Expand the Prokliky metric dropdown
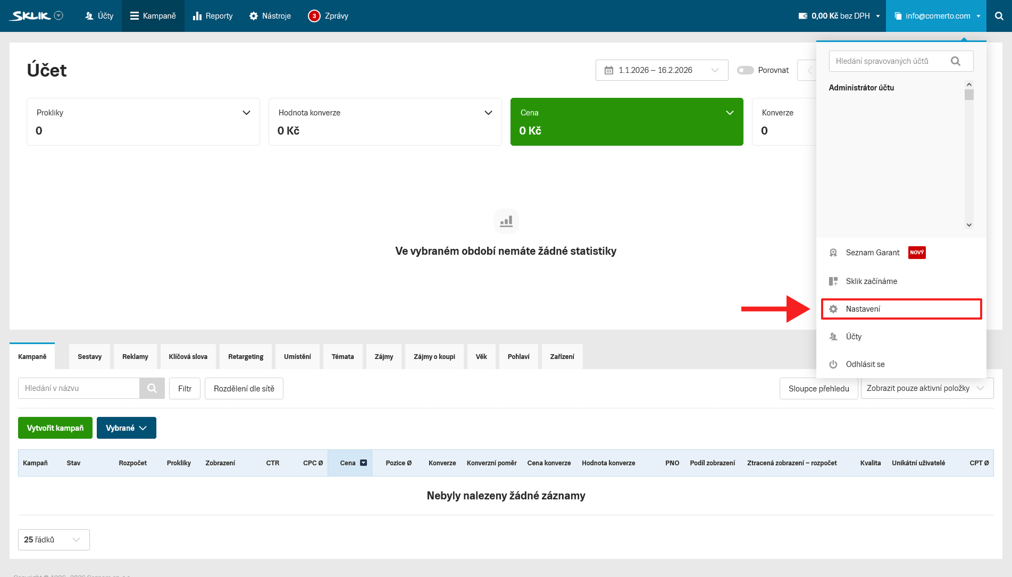 click(246, 113)
